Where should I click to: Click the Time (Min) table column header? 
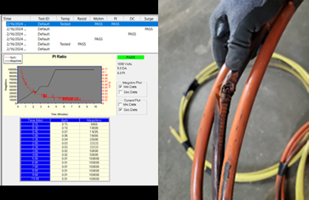click(35, 120)
